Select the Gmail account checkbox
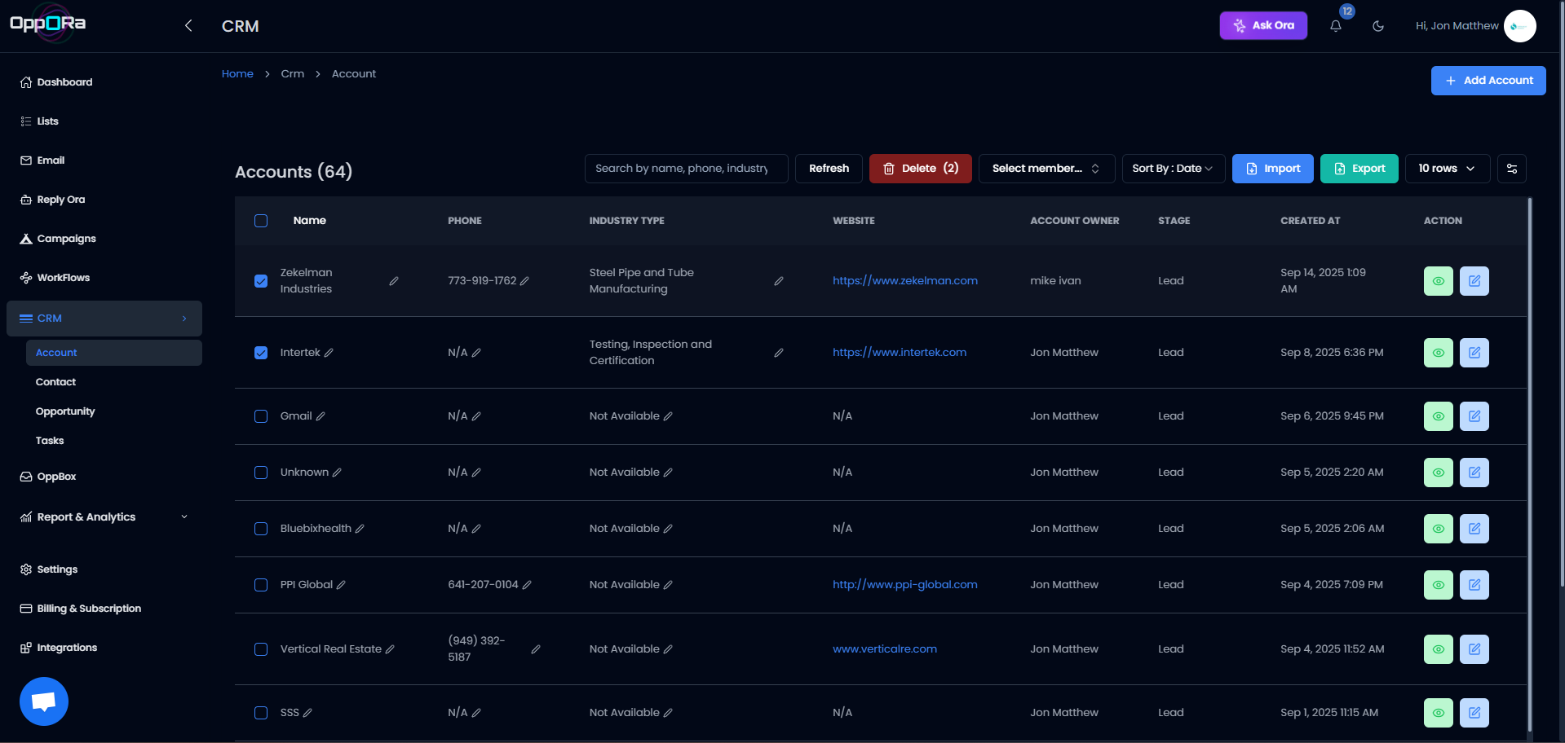 (x=261, y=416)
